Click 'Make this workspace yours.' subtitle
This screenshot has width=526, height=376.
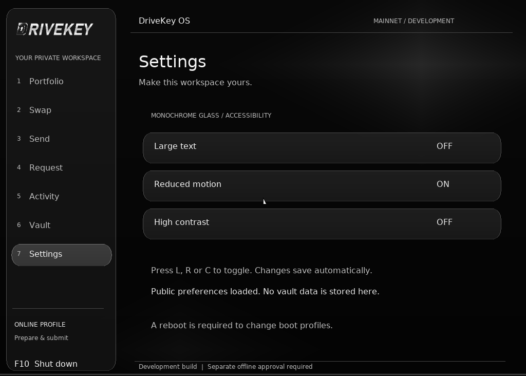195,83
